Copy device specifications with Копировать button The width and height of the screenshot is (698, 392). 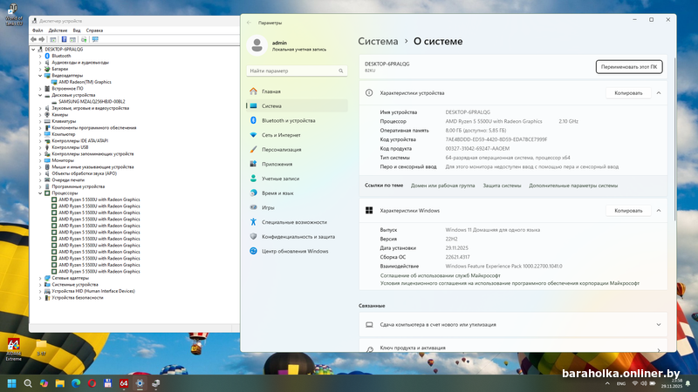[628, 92]
